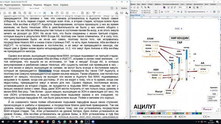
Task: Click the АЦИЛУТ heading in the drawing
Action: coord(144,107)
